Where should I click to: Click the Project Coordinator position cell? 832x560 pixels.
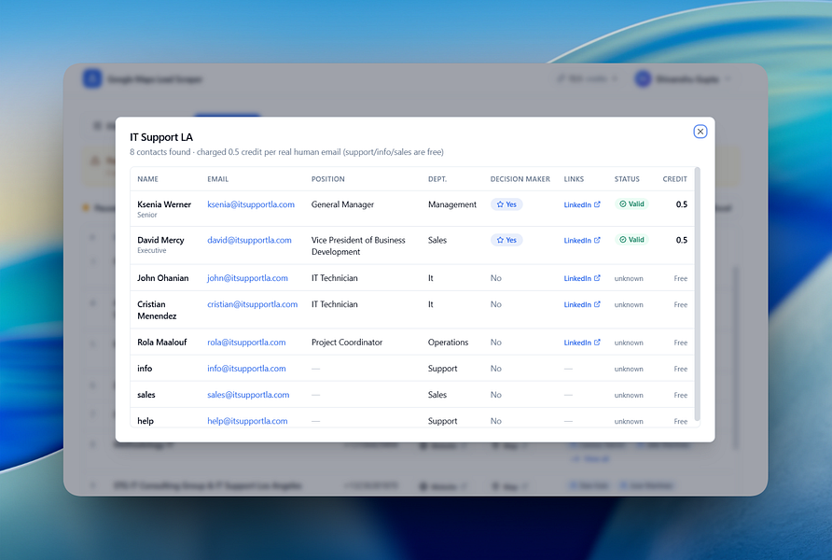[347, 343]
